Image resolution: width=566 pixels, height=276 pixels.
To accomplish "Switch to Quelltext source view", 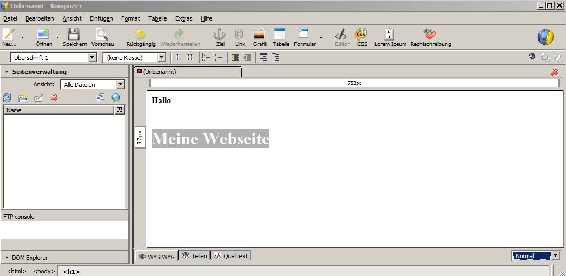I will [x=231, y=256].
